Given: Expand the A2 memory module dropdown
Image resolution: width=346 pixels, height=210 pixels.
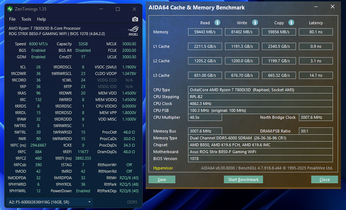Looking at the screenshot, I should pyautogui.click(x=50, y=202).
